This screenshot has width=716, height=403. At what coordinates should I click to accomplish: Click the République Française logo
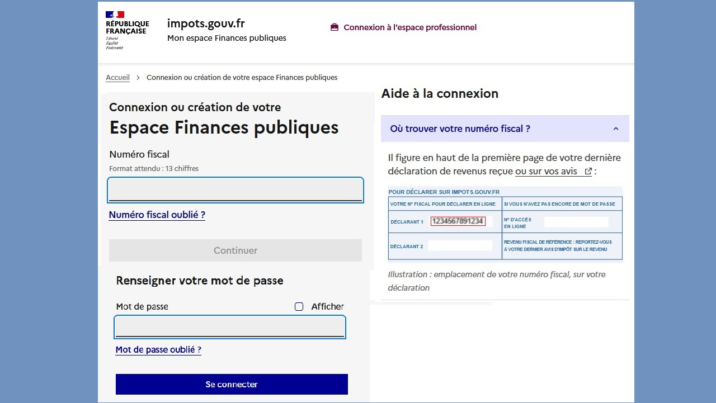pos(127,30)
